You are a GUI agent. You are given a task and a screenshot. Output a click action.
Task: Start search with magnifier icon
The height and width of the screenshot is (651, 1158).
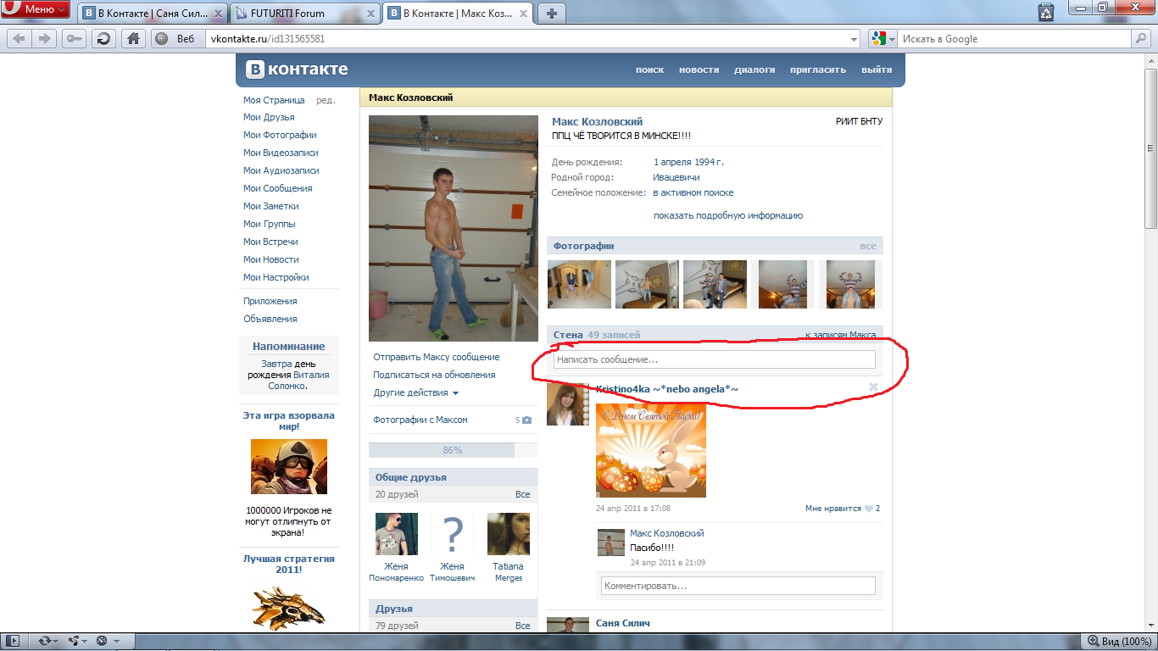click(x=1140, y=38)
